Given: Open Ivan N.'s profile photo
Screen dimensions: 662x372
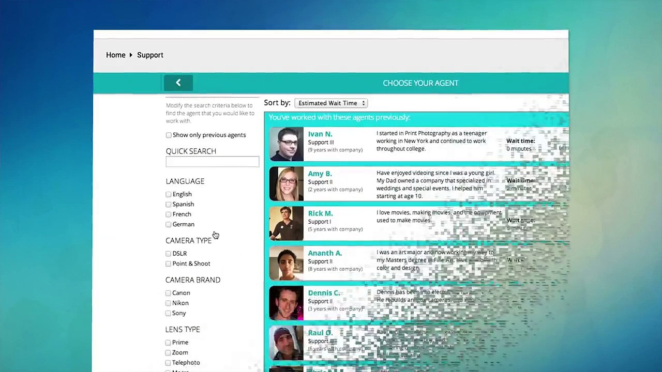Looking at the screenshot, I should pyautogui.click(x=287, y=144).
